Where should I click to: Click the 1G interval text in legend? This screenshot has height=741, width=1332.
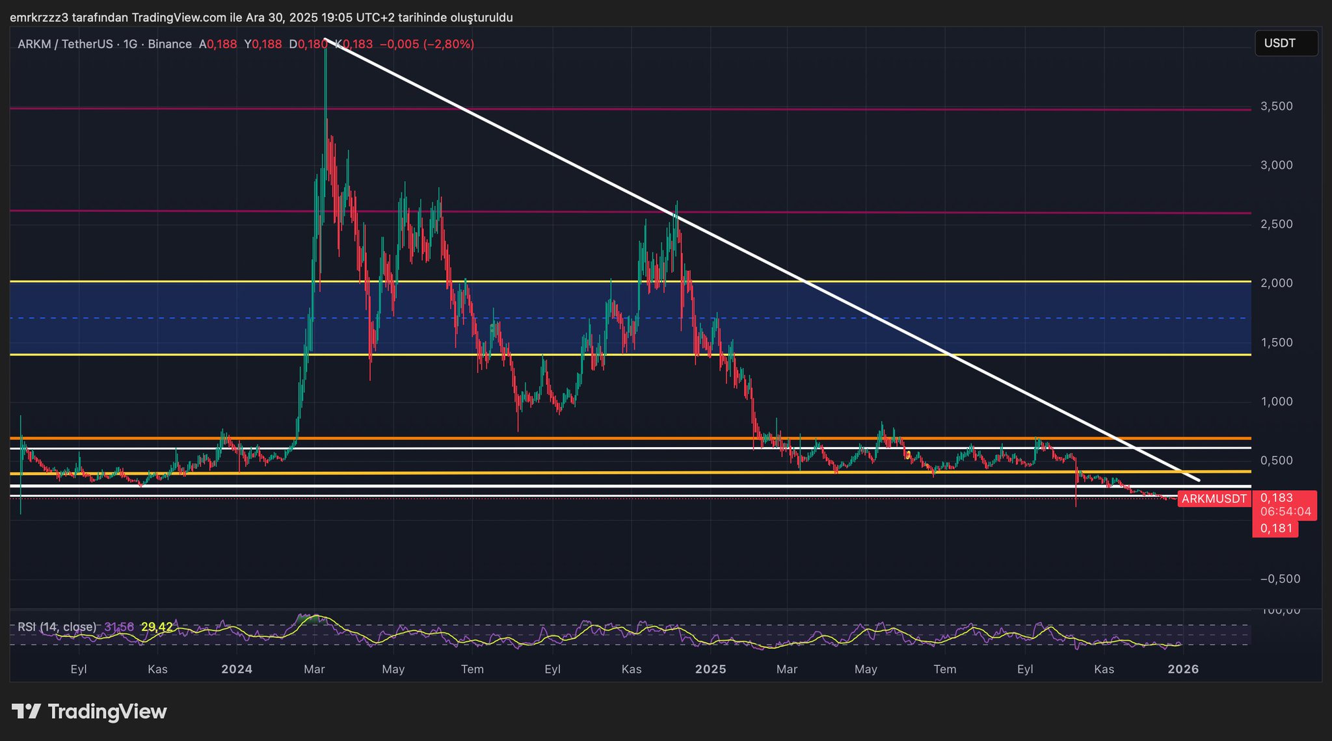coord(130,44)
